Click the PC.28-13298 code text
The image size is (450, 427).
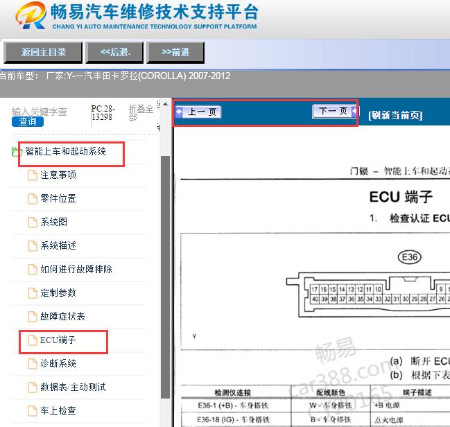click(x=103, y=113)
